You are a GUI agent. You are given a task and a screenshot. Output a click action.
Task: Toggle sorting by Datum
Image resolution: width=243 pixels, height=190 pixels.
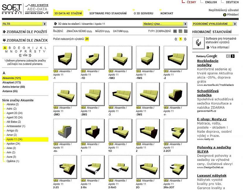click(126, 31)
